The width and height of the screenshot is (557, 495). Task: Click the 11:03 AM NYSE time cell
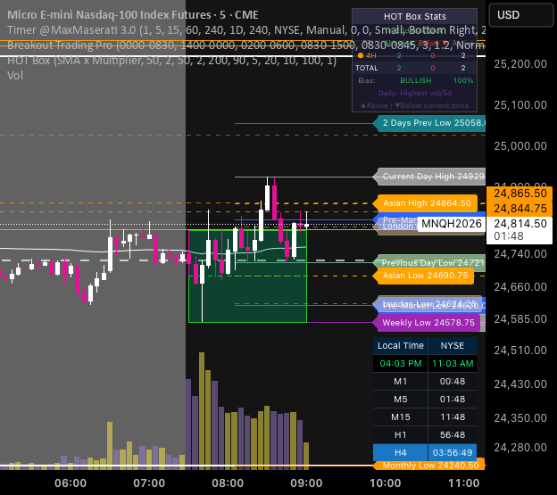coord(453,363)
